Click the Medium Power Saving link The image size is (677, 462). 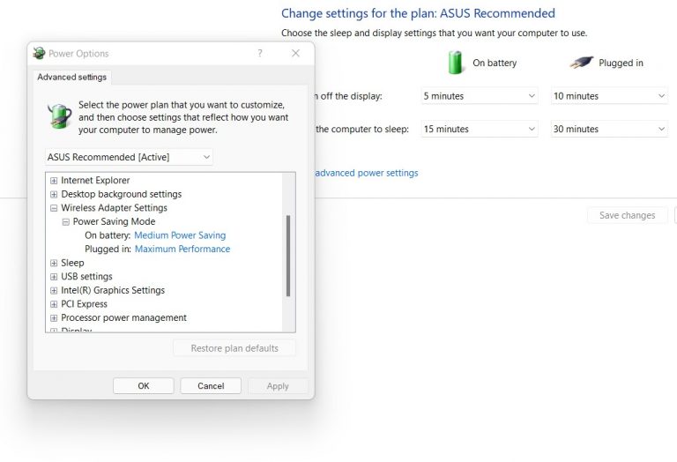point(180,235)
